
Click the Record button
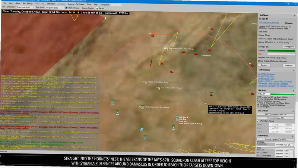pyautogui.click(x=100, y=8)
